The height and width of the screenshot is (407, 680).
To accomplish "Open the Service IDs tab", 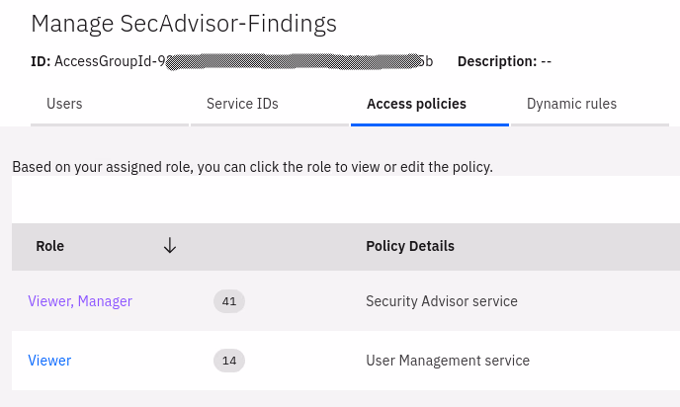I will (242, 104).
